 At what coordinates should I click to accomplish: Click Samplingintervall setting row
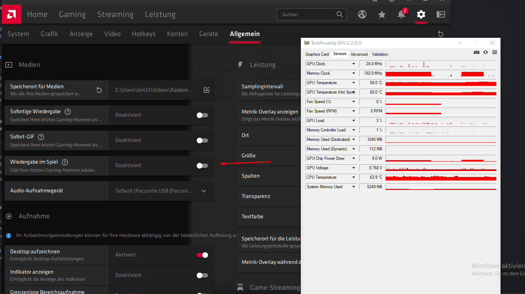[x=269, y=90]
